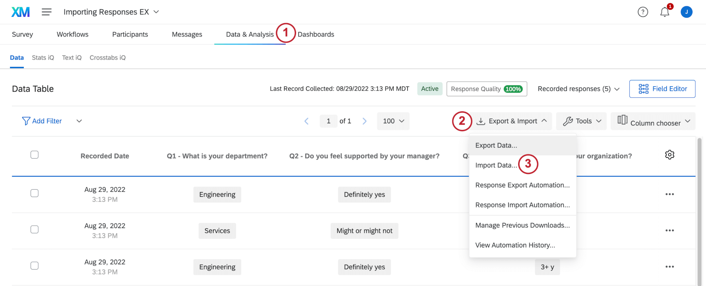Go to next page arrow

364,121
